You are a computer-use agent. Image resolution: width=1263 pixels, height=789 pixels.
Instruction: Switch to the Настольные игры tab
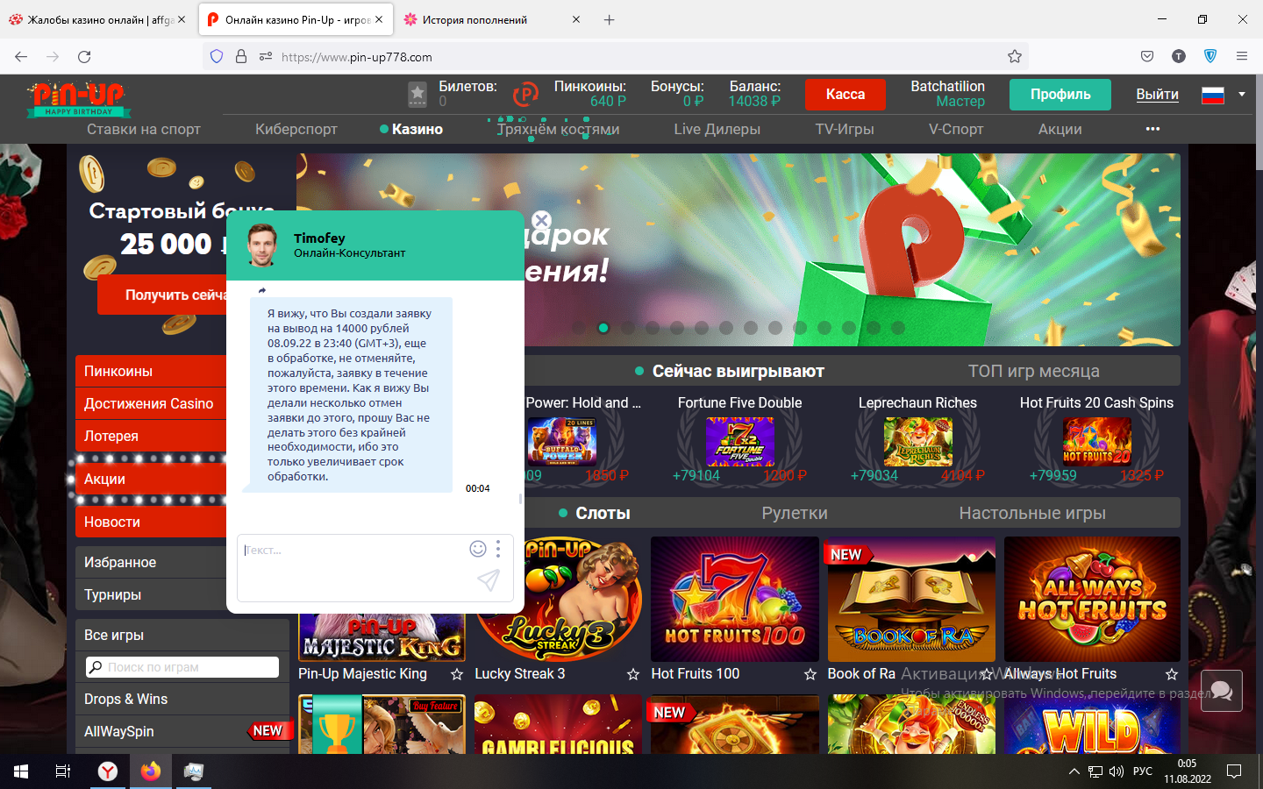coord(1032,513)
